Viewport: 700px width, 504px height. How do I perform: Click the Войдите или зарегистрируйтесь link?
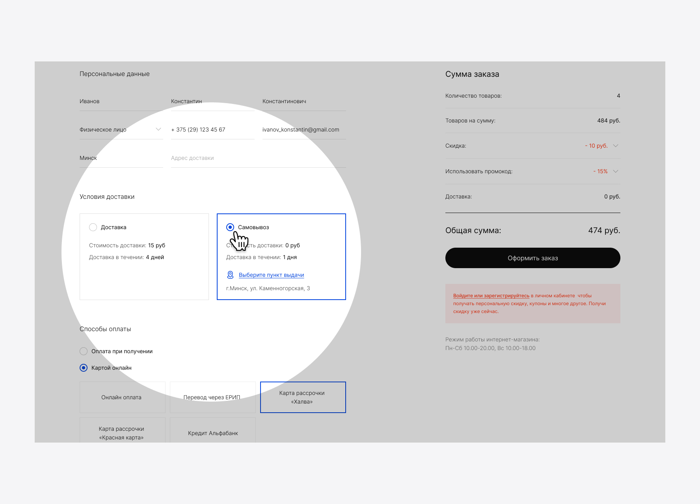pyautogui.click(x=491, y=296)
